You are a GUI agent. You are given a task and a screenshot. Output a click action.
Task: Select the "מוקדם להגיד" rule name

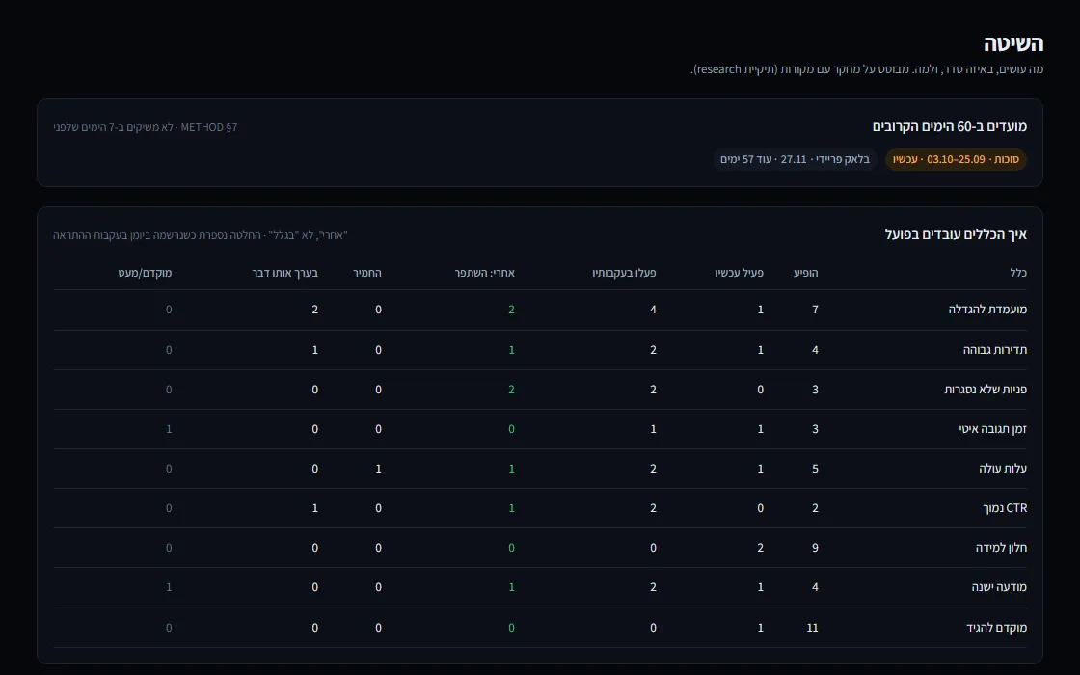997,628
